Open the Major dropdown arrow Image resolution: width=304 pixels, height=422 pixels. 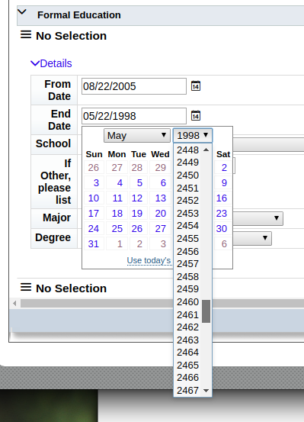coord(277,218)
